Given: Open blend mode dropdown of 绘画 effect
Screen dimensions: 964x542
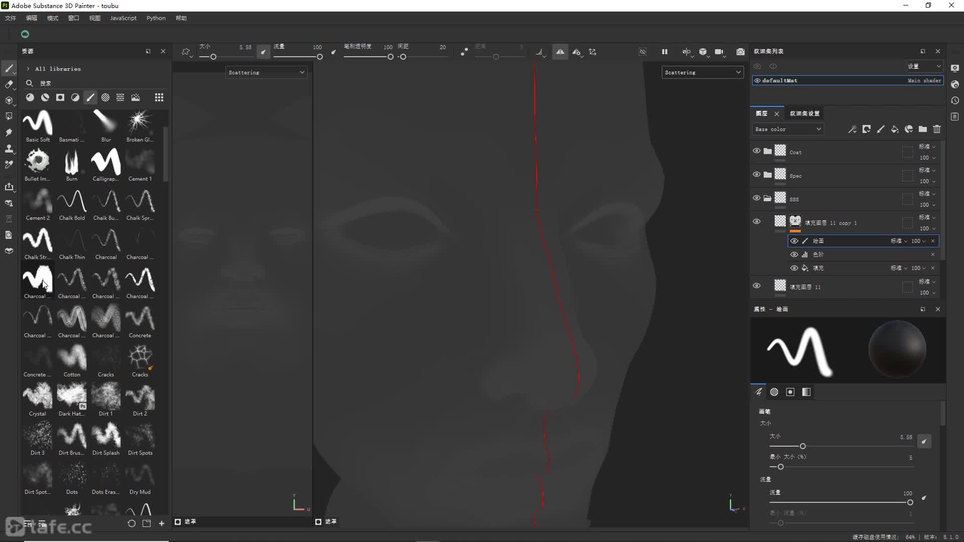Looking at the screenshot, I should (x=899, y=241).
